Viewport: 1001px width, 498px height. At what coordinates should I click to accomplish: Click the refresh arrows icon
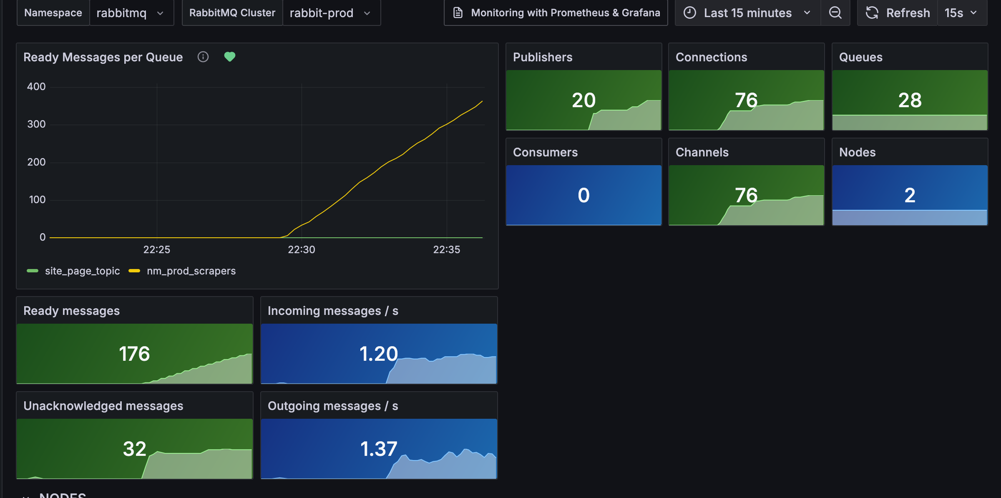[872, 13]
